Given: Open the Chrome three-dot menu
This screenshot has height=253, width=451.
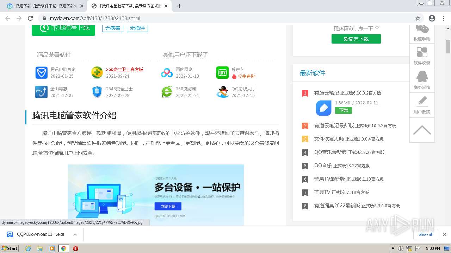Looking at the screenshot, I should click(444, 18).
